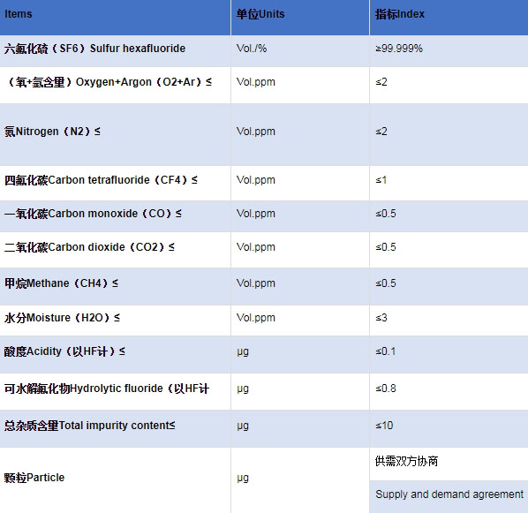Screen dimensions: 528x513
Task: Click the Items column header
Action: (x=115, y=18)
